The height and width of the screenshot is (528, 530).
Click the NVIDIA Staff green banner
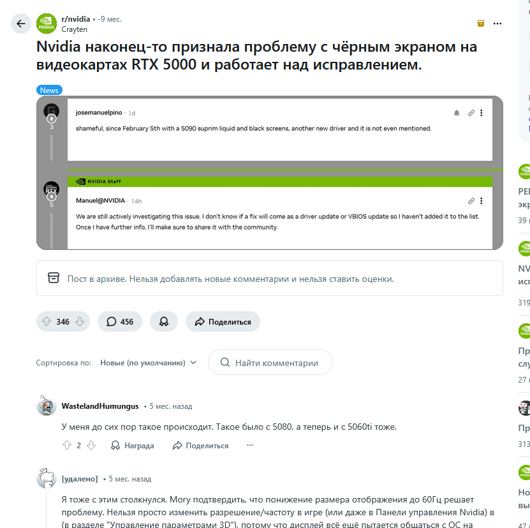click(x=280, y=182)
